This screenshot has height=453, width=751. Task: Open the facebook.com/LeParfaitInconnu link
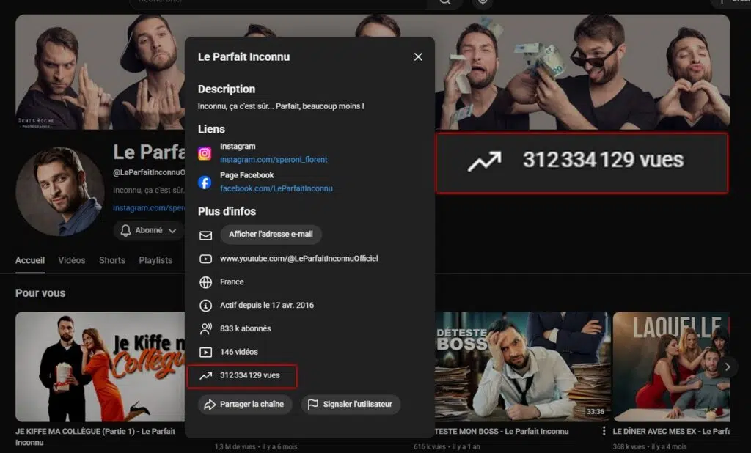[x=276, y=188]
